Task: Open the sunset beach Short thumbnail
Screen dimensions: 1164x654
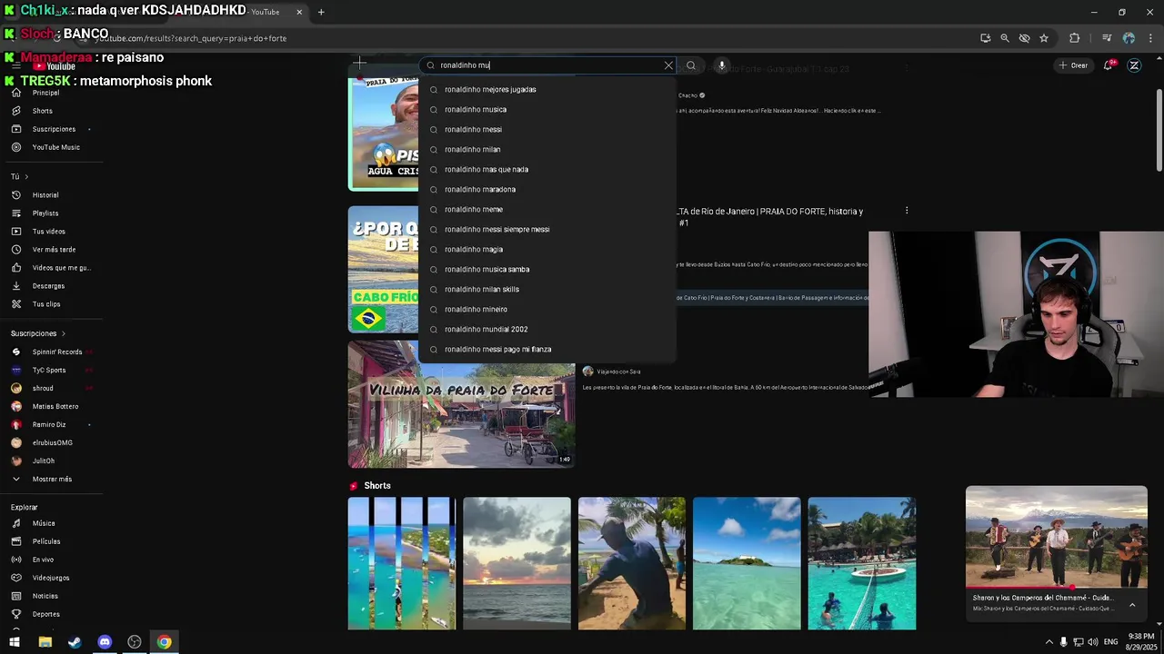Action: pyautogui.click(x=517, y=563)
